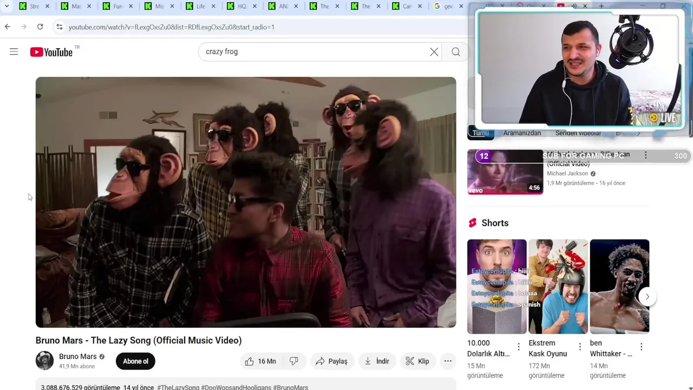Open options for 10.000 Dolarlık Short
The width and height of the screenshot is (693, 390).
tap(519, 347)
